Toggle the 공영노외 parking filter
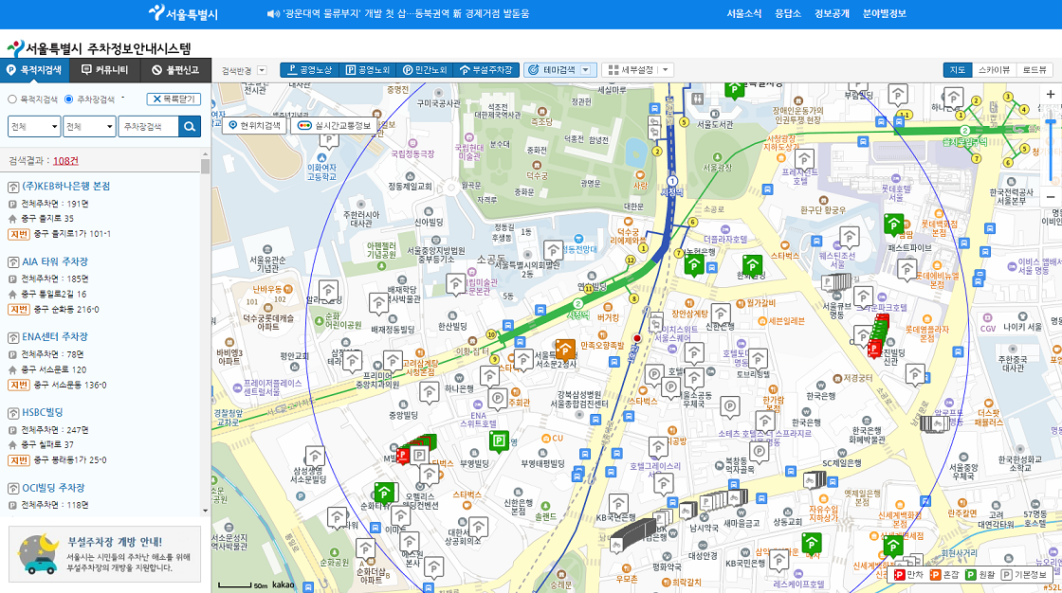 coord(368,70)
